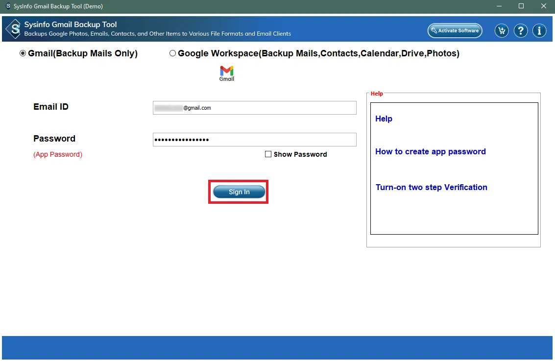
Task: Focus the Password input field
Action: 255,140
